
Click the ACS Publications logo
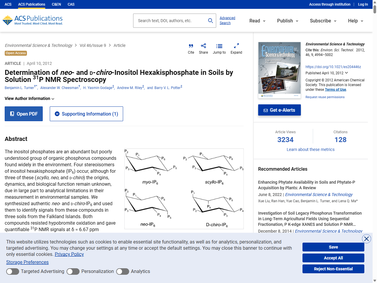tap(32, 20)
